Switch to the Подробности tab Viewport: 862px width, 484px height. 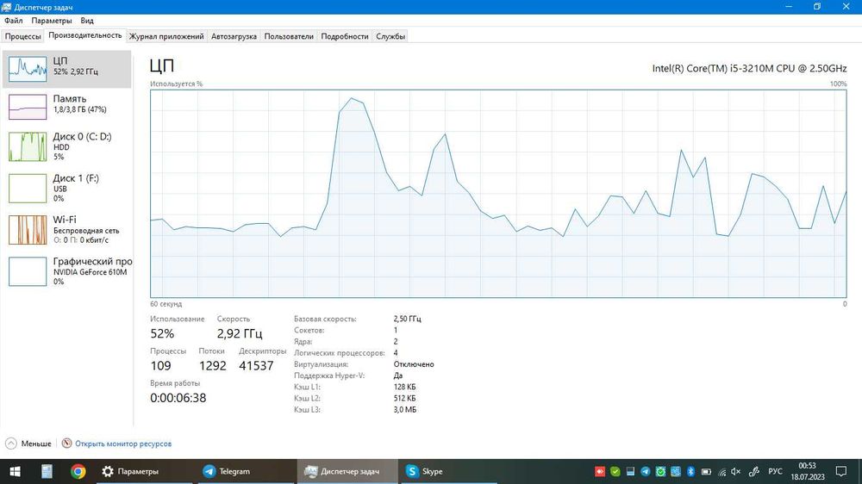click(x=345, y=36)
